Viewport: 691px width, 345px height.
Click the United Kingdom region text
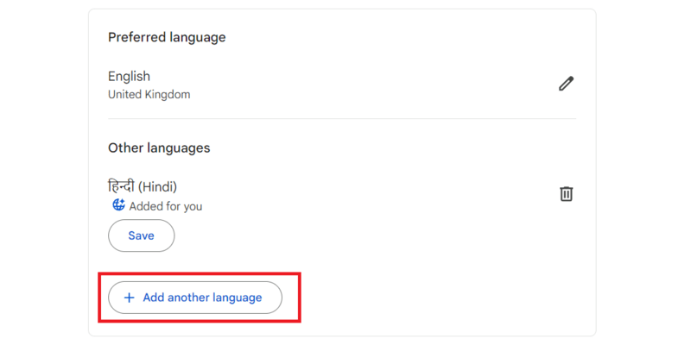coord(149,94)
